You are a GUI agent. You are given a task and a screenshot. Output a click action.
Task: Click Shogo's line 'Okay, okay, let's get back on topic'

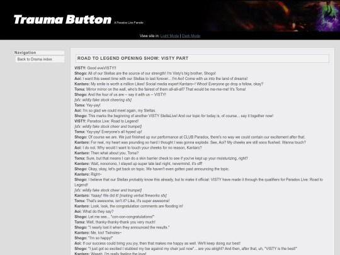[152, 169]
